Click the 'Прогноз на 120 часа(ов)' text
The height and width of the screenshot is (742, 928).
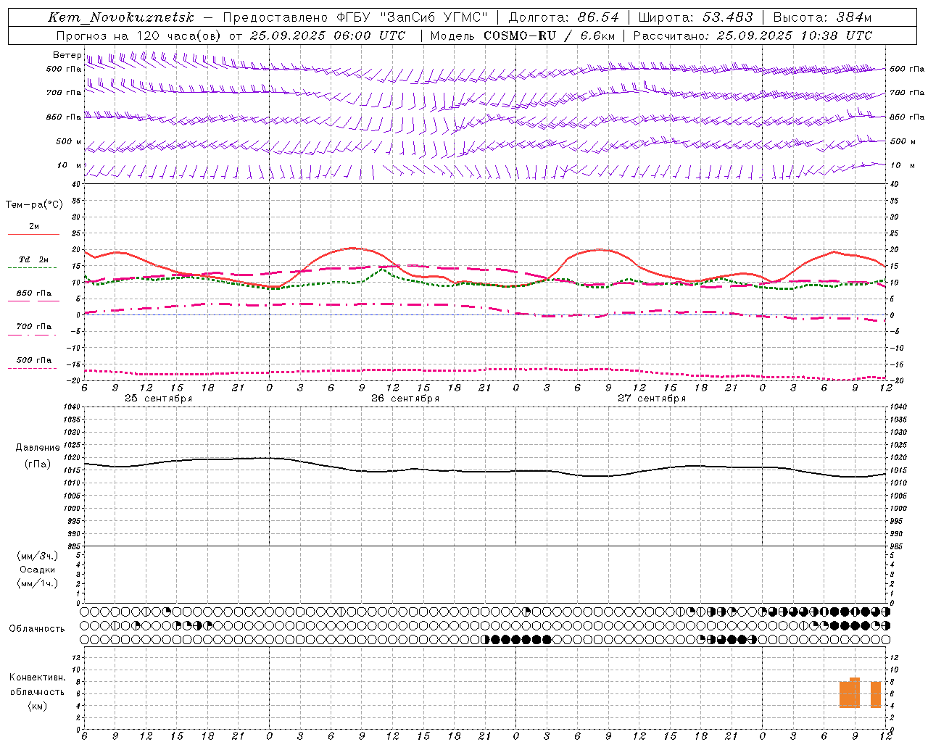tap(138, 36)
